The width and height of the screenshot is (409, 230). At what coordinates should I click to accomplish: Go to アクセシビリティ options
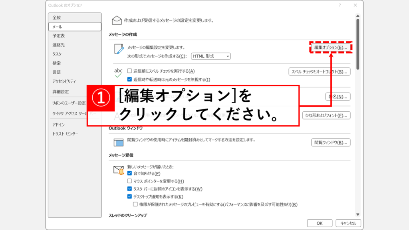(x=75, y=81)
